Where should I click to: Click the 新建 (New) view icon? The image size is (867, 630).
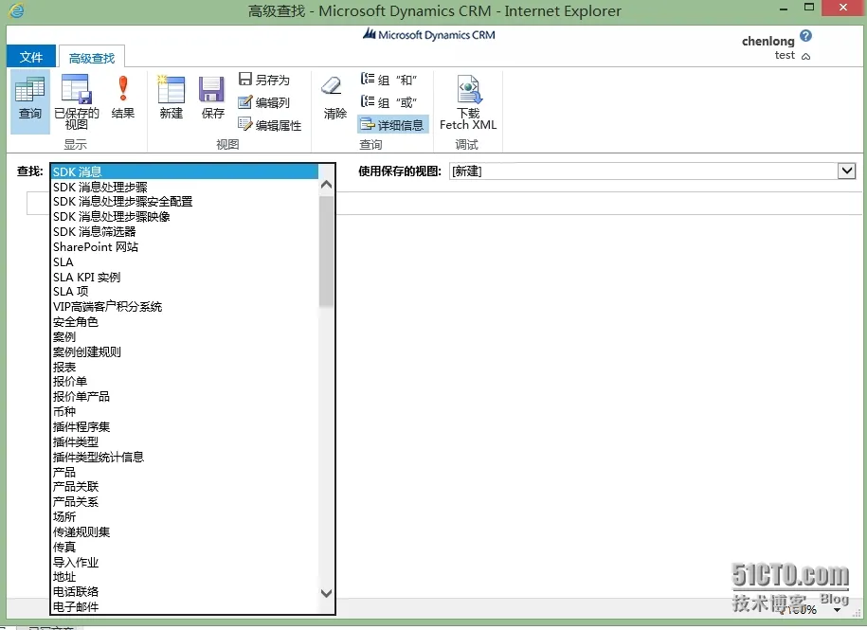pyautogui.click(x=172, y=98)
